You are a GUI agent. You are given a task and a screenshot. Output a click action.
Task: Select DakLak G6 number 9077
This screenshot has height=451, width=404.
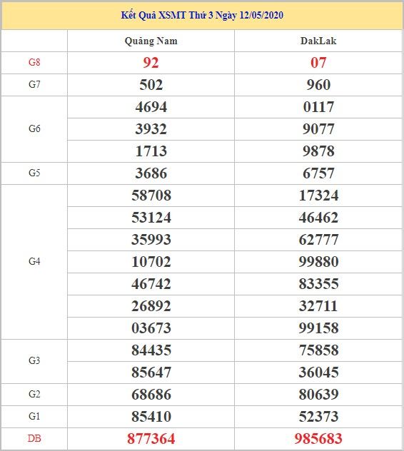[318, 129]
